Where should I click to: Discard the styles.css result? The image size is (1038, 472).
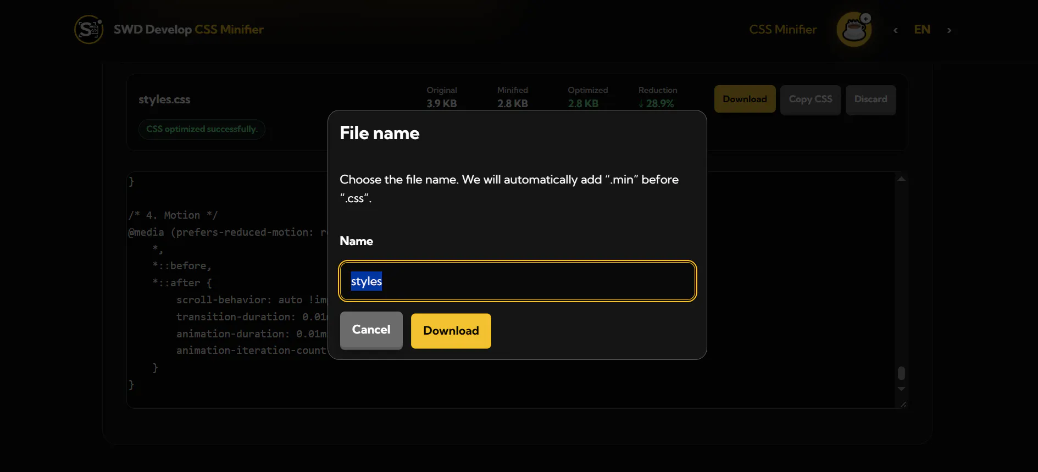click(x=871, y=99)
